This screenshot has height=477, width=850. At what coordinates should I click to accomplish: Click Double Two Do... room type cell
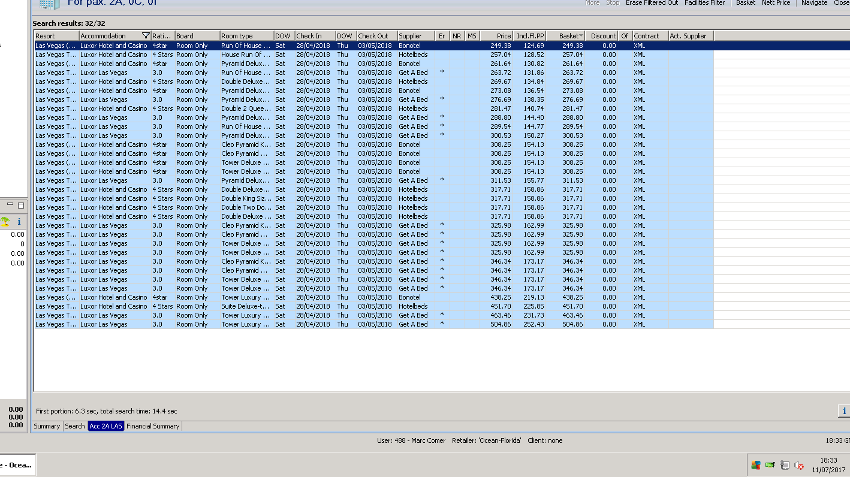[x=246, y=207]
